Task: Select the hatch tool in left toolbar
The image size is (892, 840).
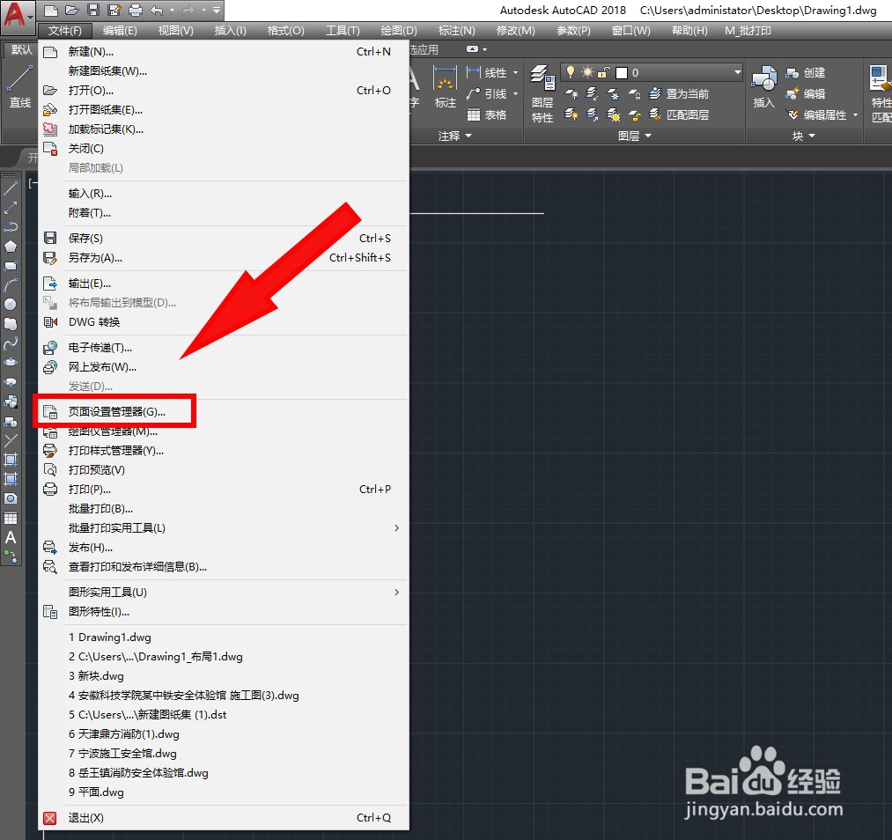Action: [x=11, y=460]
